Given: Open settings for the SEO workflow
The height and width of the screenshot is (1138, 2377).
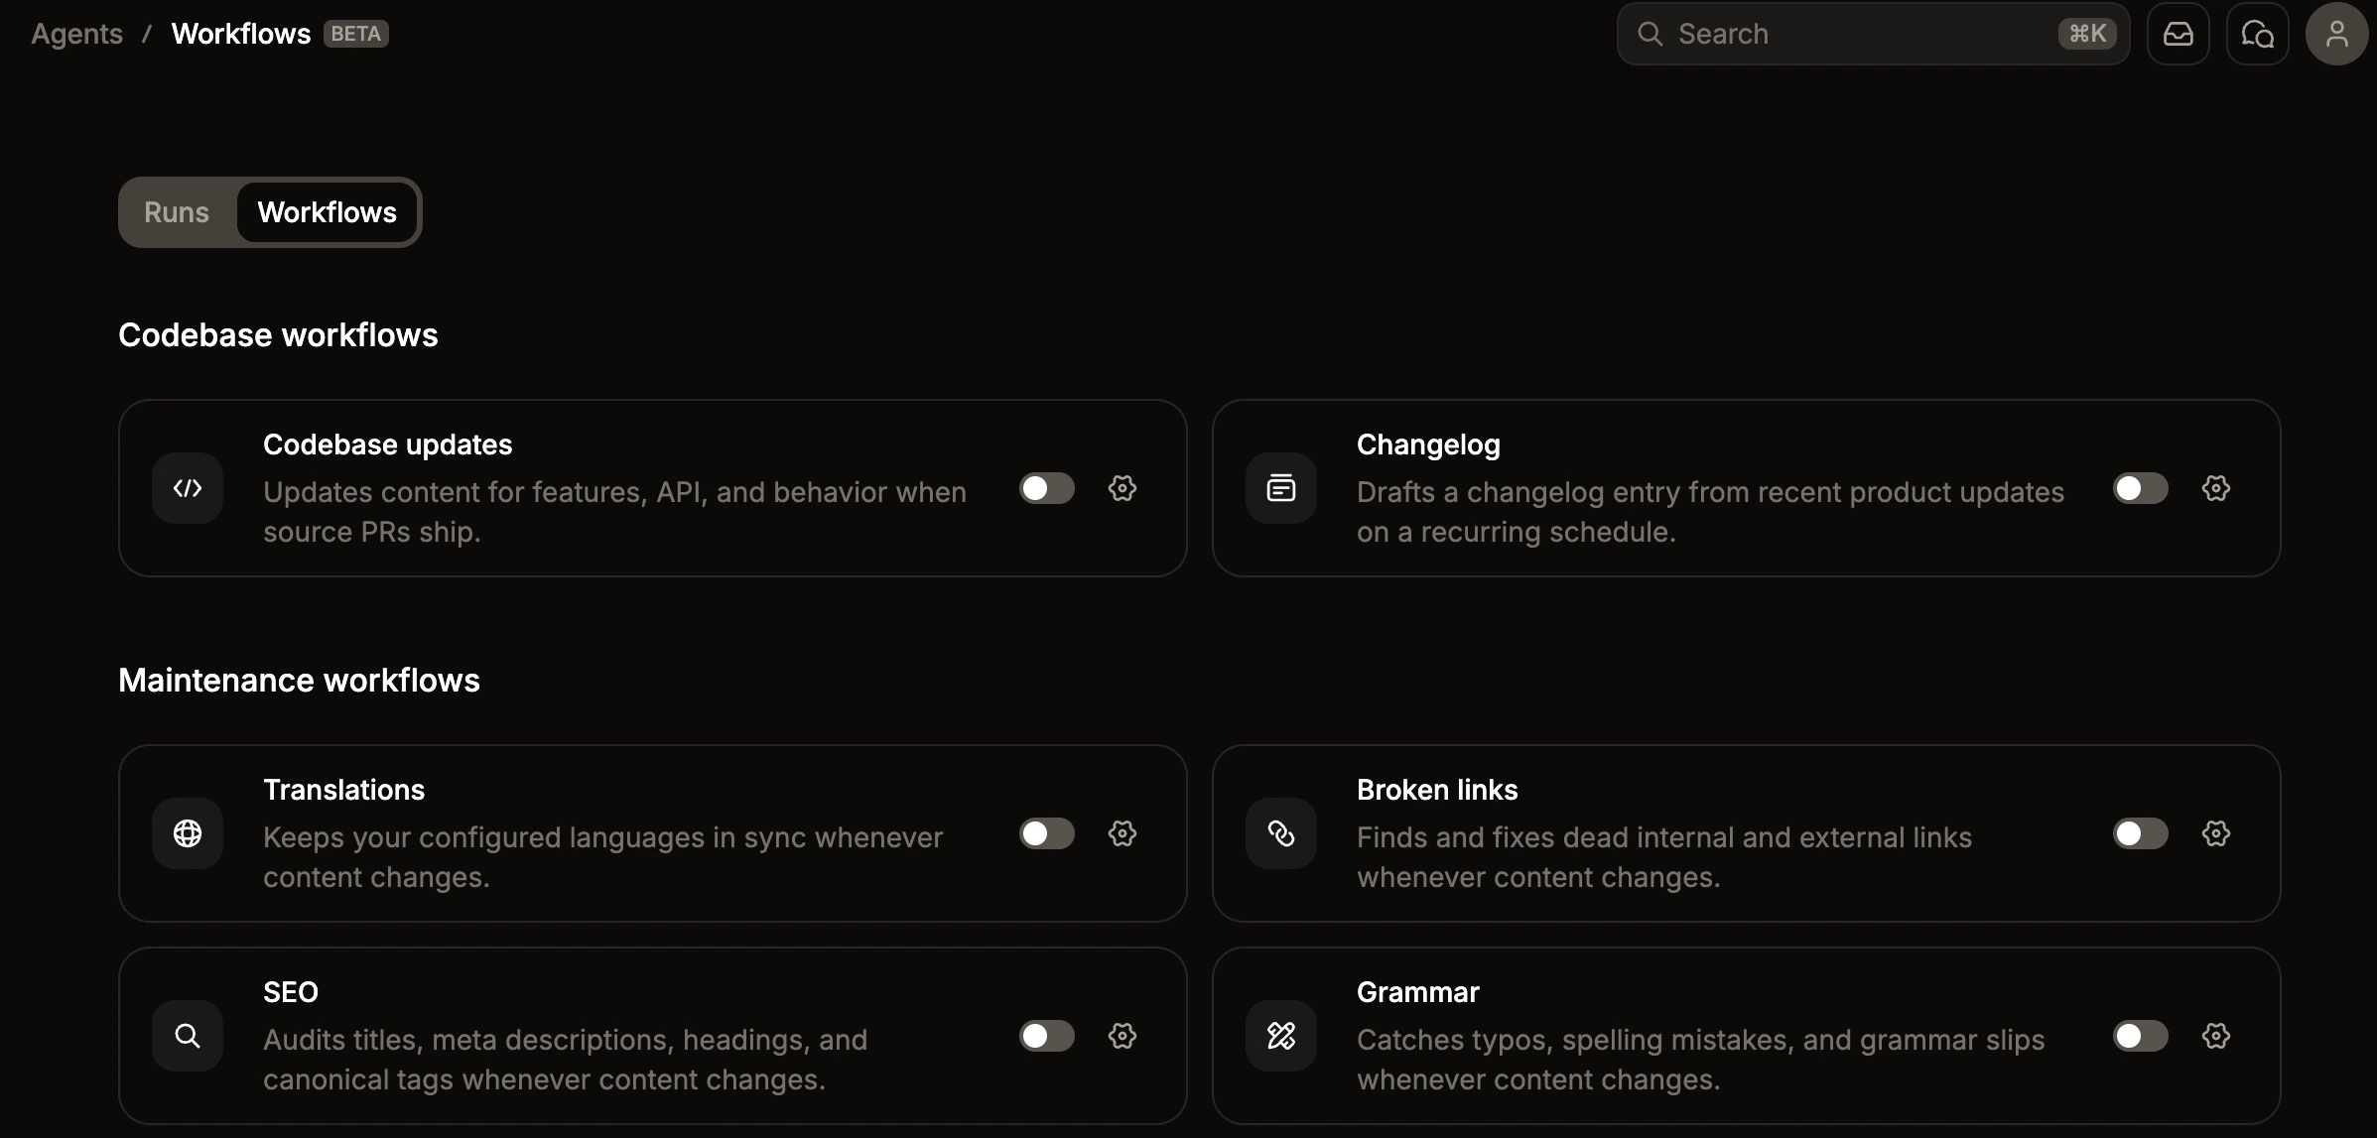Looking at the screenshot, I should (1122, 1035).
